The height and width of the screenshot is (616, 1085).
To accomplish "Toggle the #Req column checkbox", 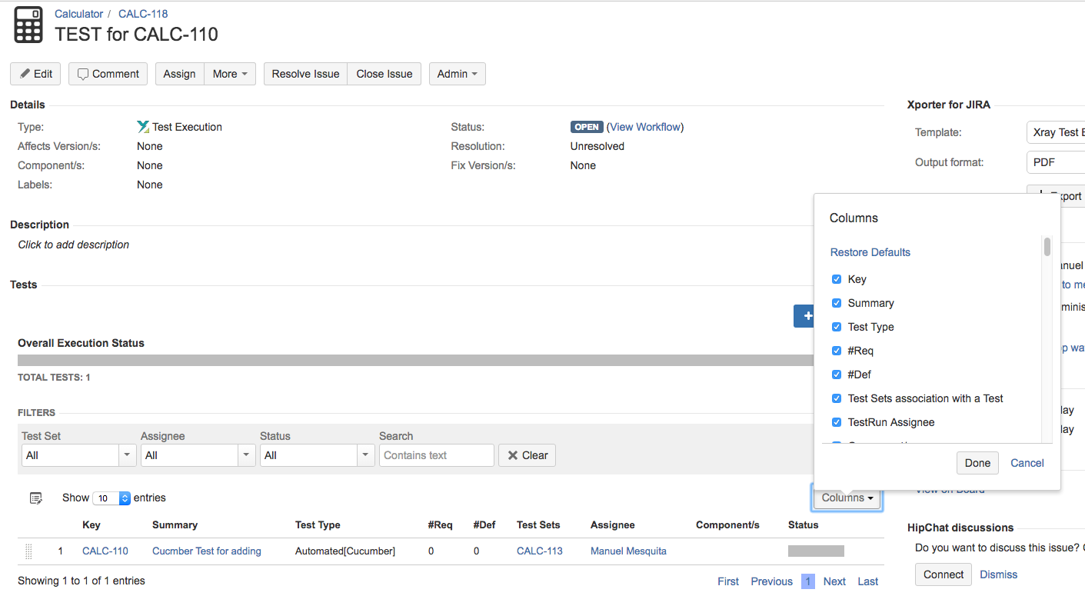I will click(837, 351).
